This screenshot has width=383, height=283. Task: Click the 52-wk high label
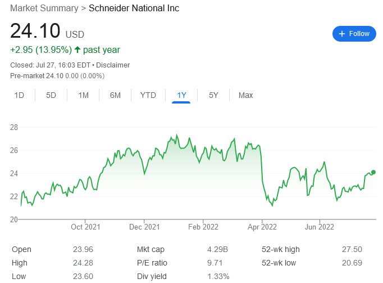pyautogui.click(x=281, y=249)
